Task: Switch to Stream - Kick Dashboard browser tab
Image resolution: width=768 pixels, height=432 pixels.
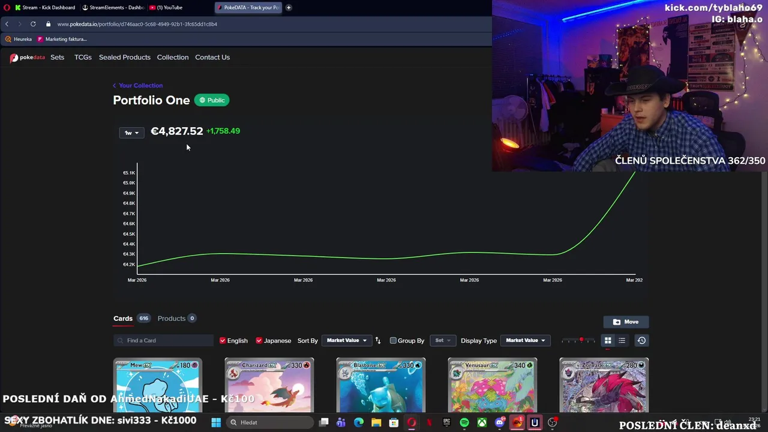Action: [x=44, y=7]
